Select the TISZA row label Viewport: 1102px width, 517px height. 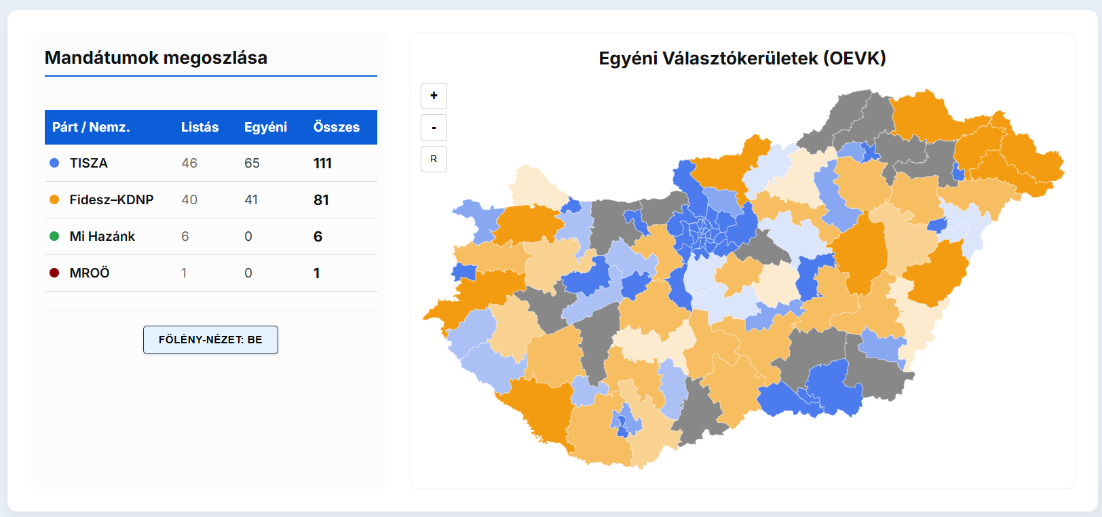[x=88, y=163]
